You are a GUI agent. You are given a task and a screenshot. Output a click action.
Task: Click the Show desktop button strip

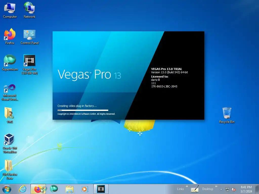[257, 189]
